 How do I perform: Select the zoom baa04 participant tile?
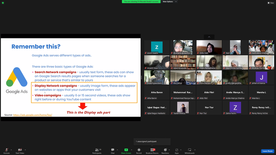(157, 47)
